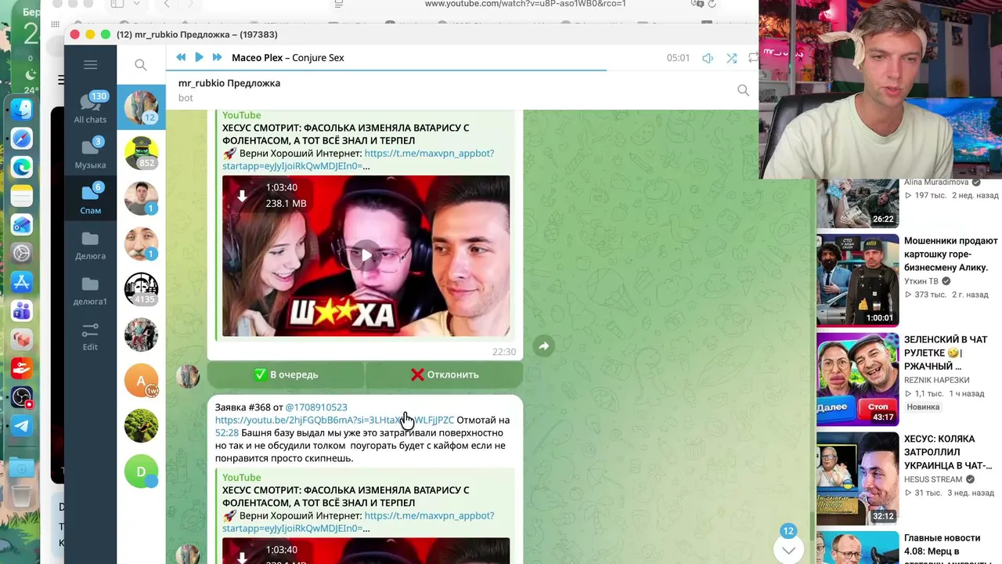Open the youtu.be link in Заявка #368
The image size is (1002, 564).
[x=334, y=420]
